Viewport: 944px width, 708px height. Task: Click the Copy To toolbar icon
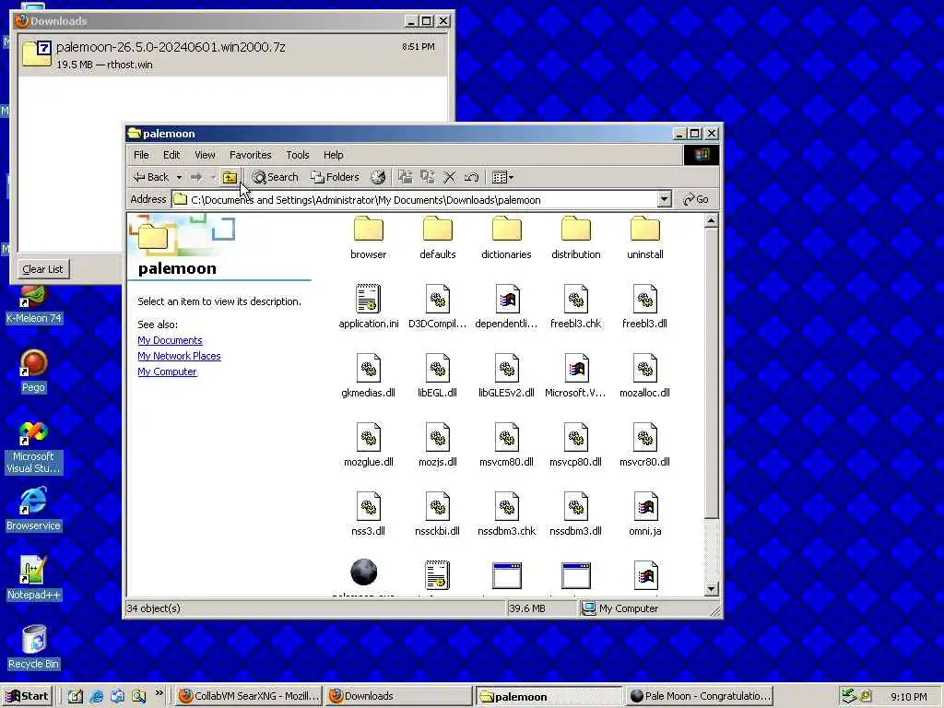(428, 177)
